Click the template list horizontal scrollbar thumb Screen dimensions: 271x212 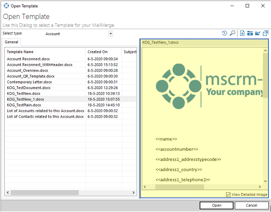[x=45, y=193]
